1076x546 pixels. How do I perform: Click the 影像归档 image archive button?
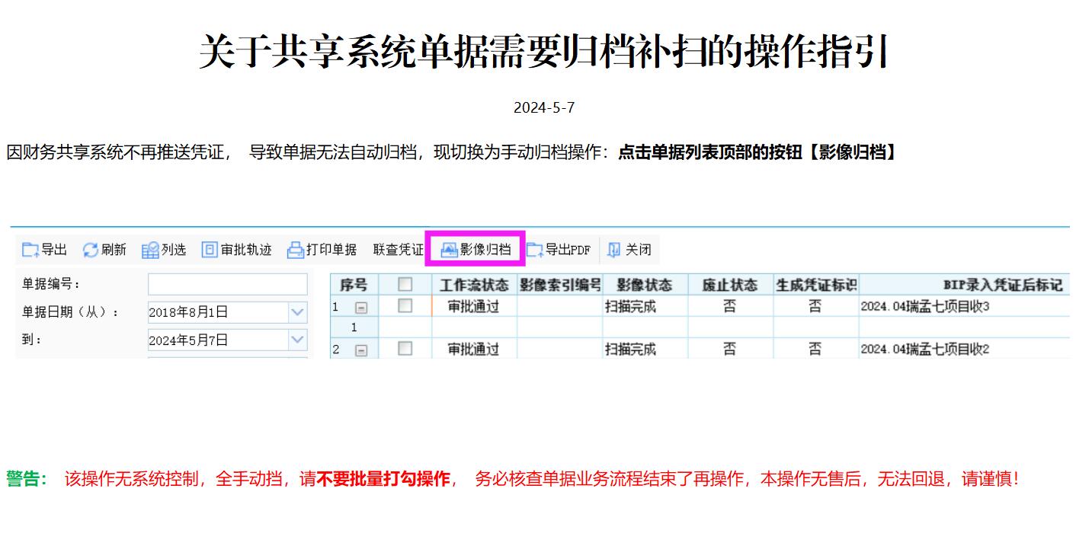[476, 250]
